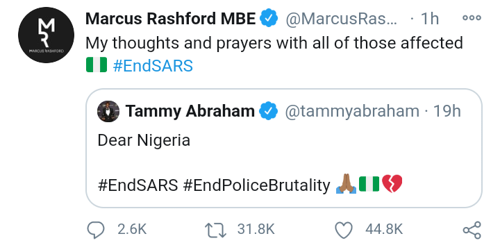Image resolution: width=500 pixels, height=252 pixels.
Task: Open the quoted 'Dear Nigeria' tweet text
Action: [144, 140]
